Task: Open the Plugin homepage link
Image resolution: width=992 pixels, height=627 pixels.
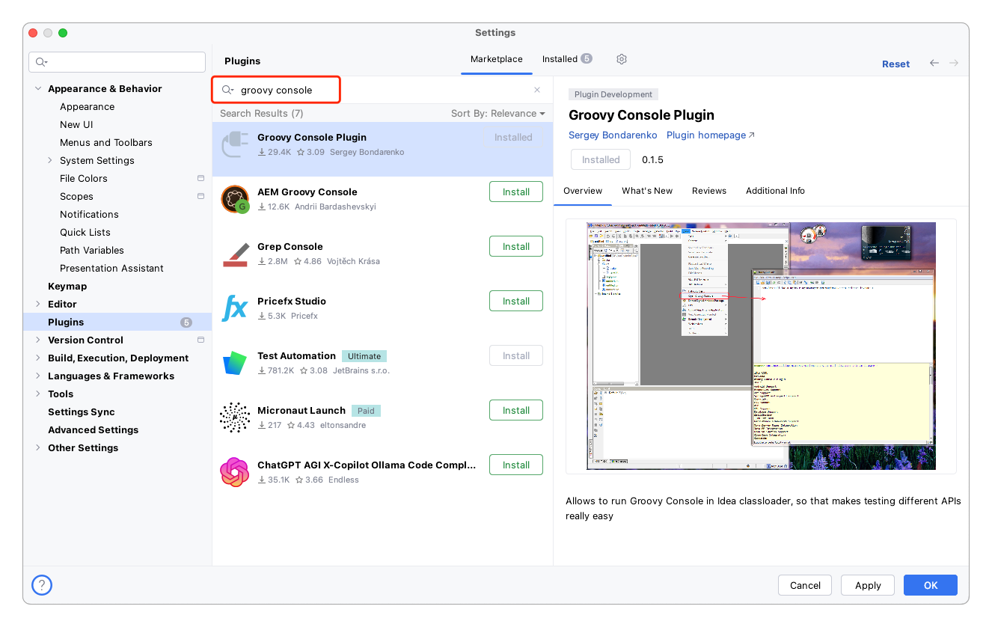Action: point(711,135)
